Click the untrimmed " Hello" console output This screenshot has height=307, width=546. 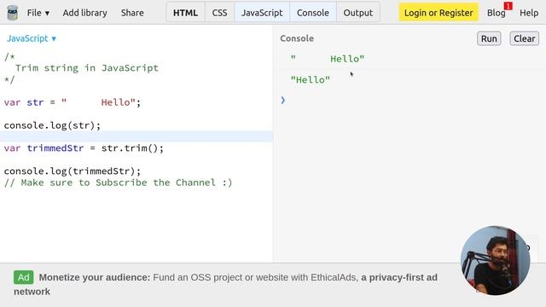(x=328, y=59)
